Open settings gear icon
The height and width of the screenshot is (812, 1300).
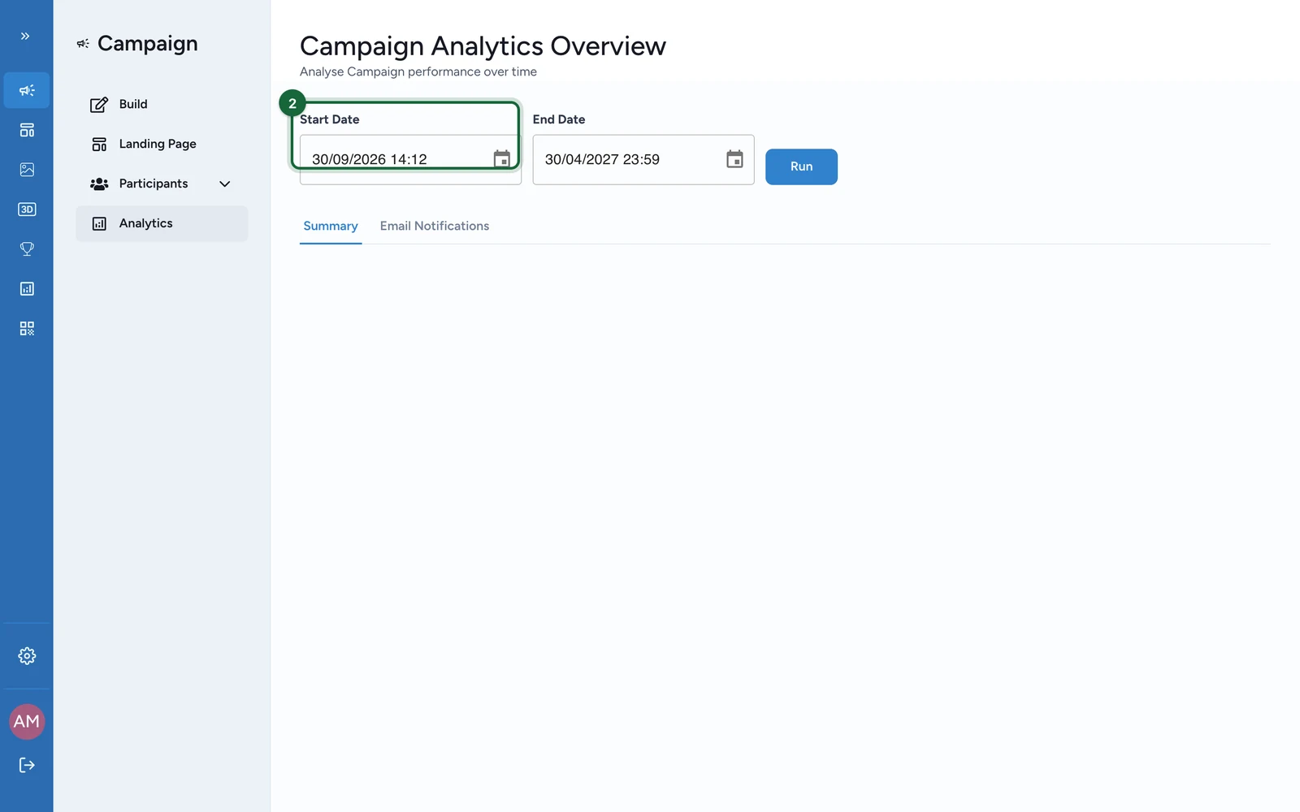pyautogui.click(x=27, y=656)
